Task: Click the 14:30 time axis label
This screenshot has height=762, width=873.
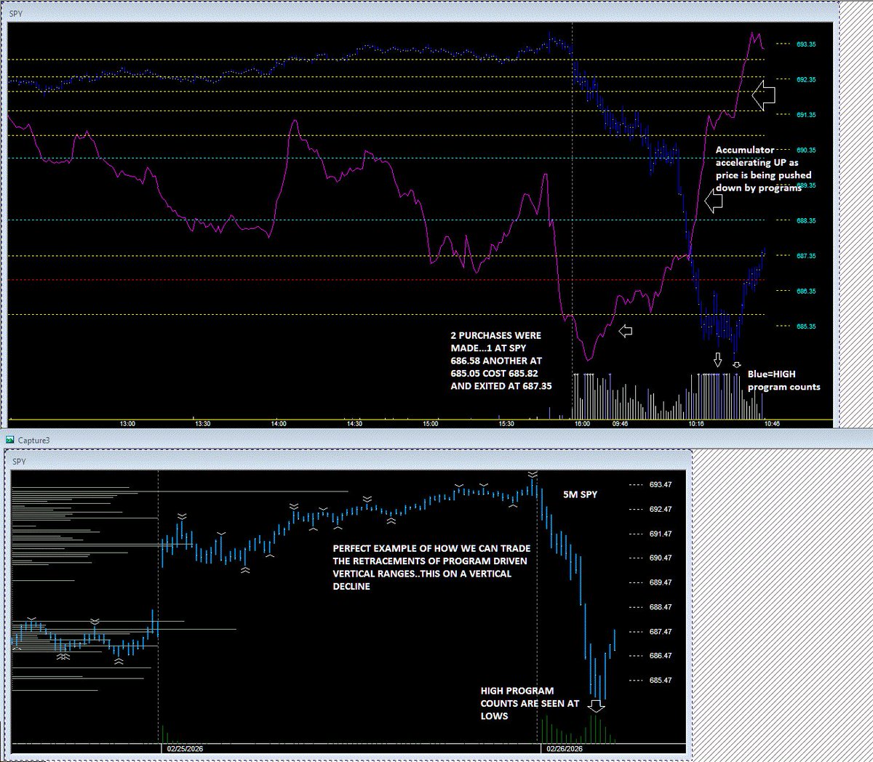Action: [x=354, y=423]
